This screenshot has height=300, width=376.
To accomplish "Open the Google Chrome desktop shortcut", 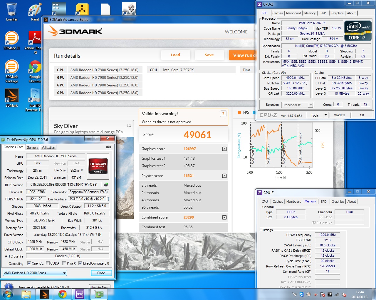I will click(x=35, y=71).
